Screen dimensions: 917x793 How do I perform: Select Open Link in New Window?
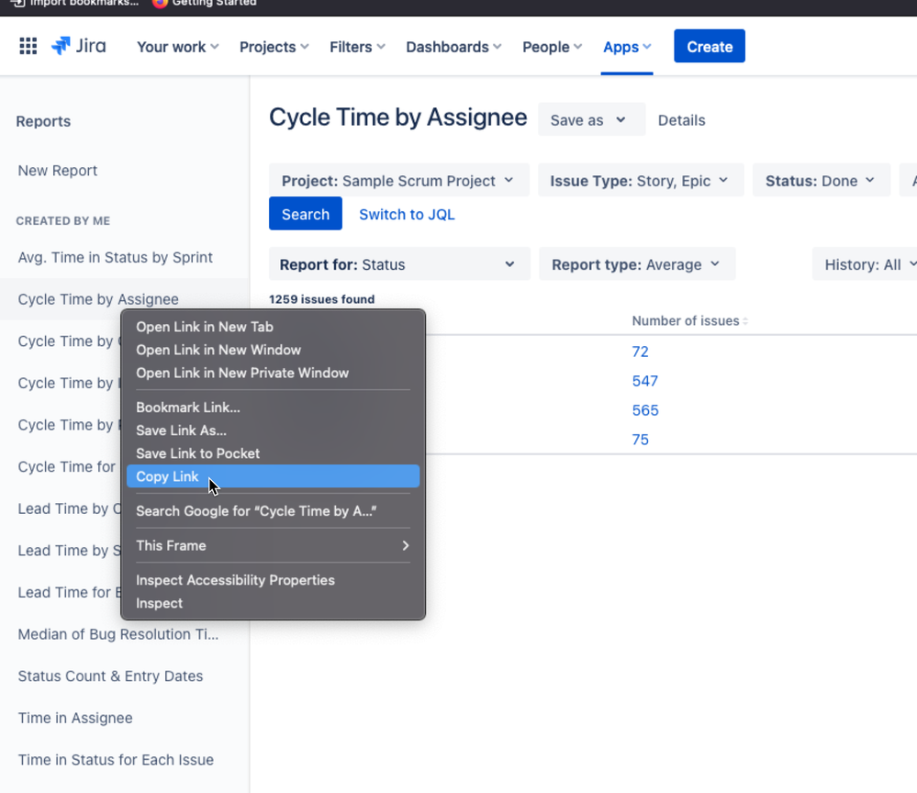(x=273, y=350)
